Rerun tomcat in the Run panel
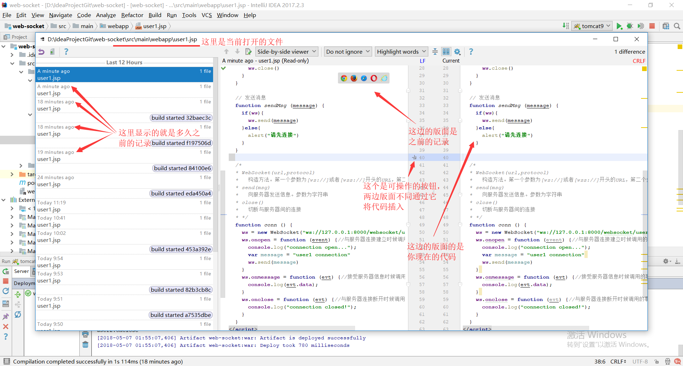 point(6,271)
